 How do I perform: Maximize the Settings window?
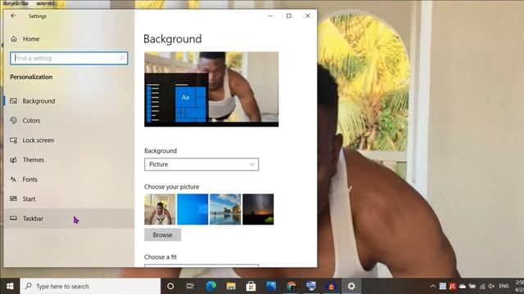pos(289,16)
